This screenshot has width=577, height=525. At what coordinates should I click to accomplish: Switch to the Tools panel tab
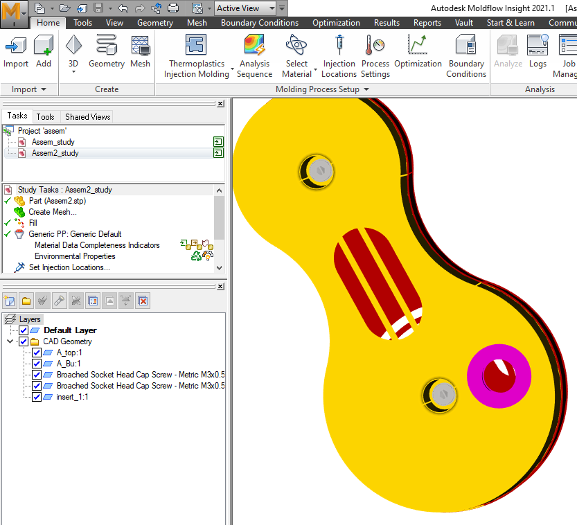click(x=45, y=116)
